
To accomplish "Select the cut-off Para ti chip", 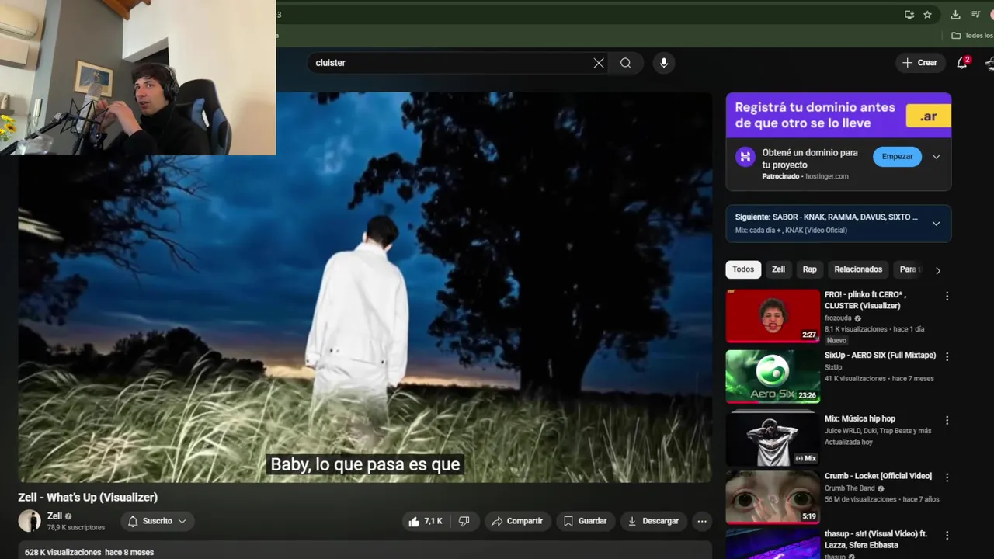I will tap(907, 269).
